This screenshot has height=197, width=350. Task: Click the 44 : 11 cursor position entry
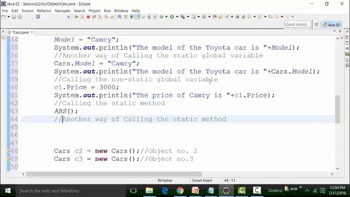click(230, 181)
